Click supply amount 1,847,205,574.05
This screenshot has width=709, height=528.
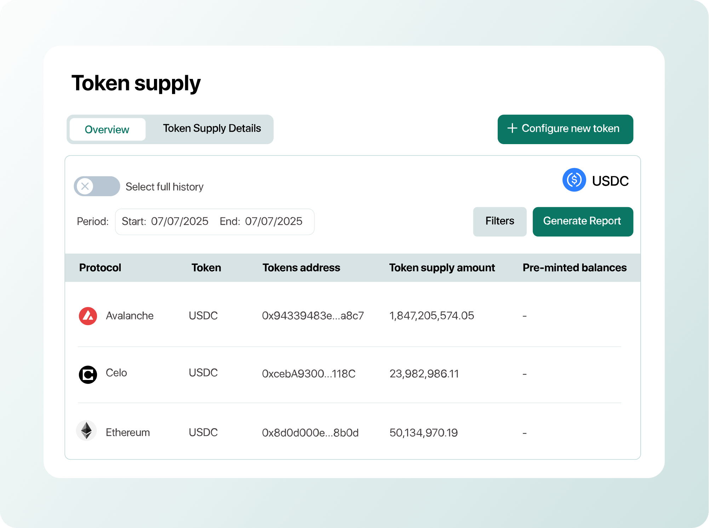click(x=431, y=316)
